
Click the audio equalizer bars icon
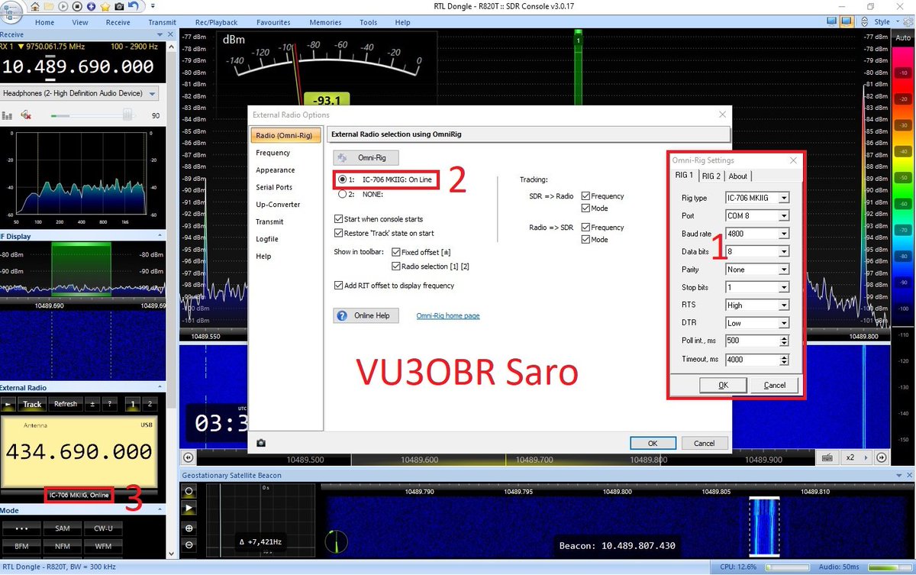[8, 115]
